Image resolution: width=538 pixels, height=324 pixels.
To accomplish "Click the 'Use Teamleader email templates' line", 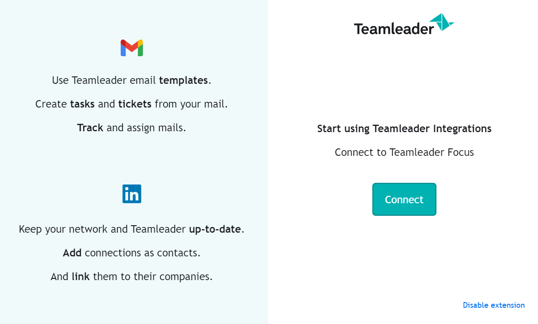I will (132, 80).
